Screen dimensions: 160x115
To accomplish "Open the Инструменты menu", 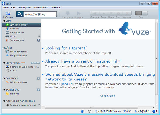I will pyautogui.click(x=41, y=8).
